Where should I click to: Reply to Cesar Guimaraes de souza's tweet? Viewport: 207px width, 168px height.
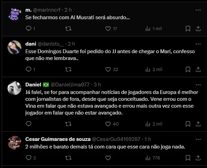(28, 158)
